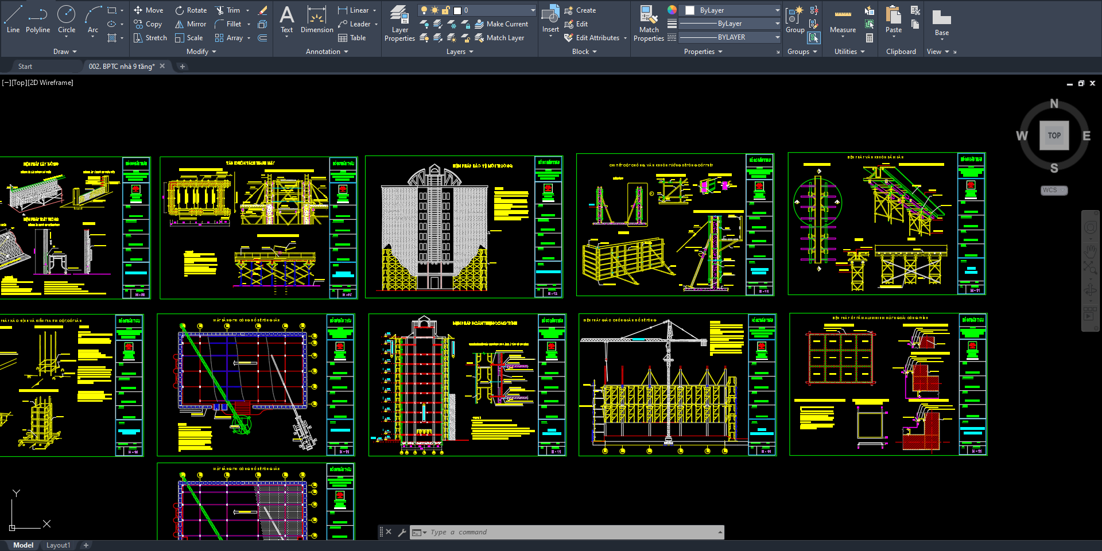This screenshot has width=1102, height=551.
Task: Expand the Modify panel options
Action: (x=201, y=52)
